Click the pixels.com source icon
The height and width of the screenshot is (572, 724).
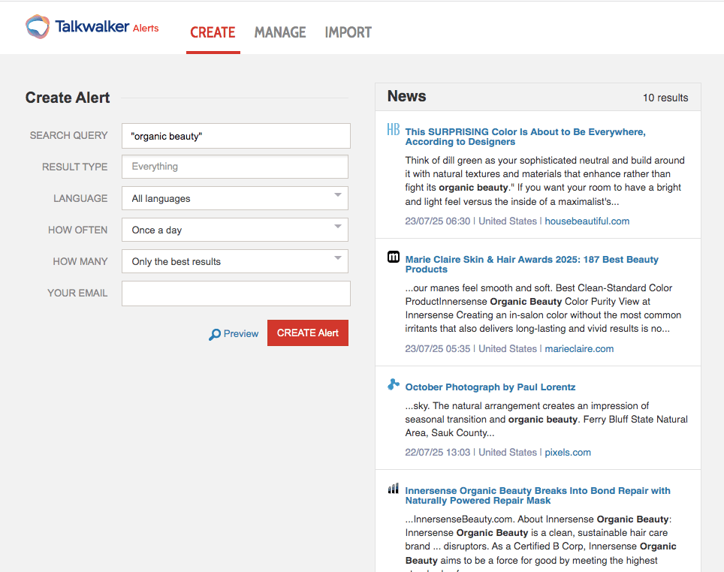coord(393,385)
